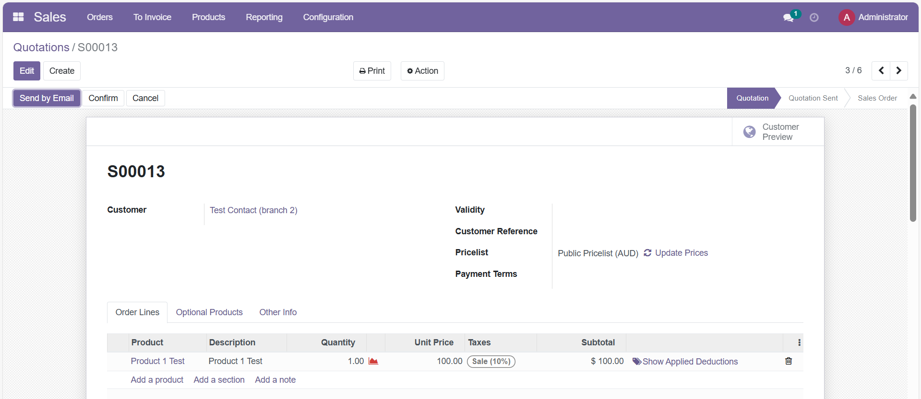Click the Product 1 Test description cell

pos(235,361)
